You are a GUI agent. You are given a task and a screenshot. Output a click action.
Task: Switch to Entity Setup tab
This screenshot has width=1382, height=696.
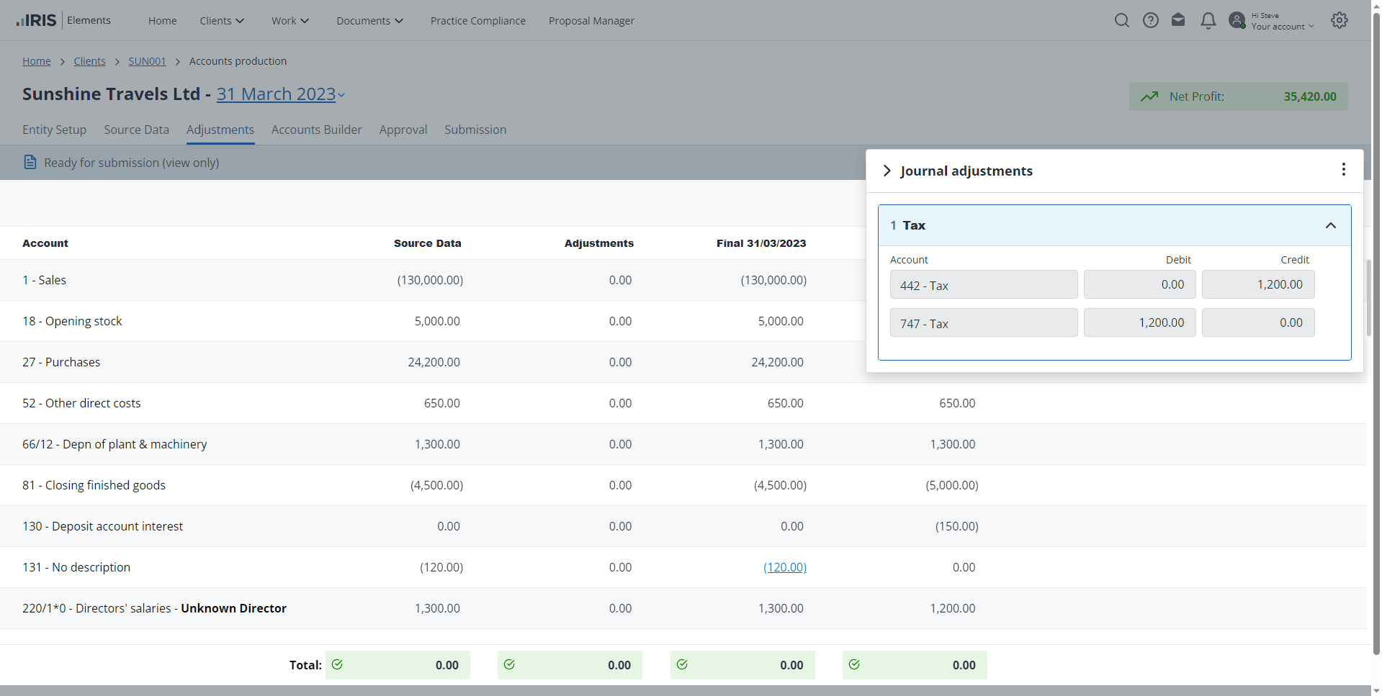tap(54, 130)
